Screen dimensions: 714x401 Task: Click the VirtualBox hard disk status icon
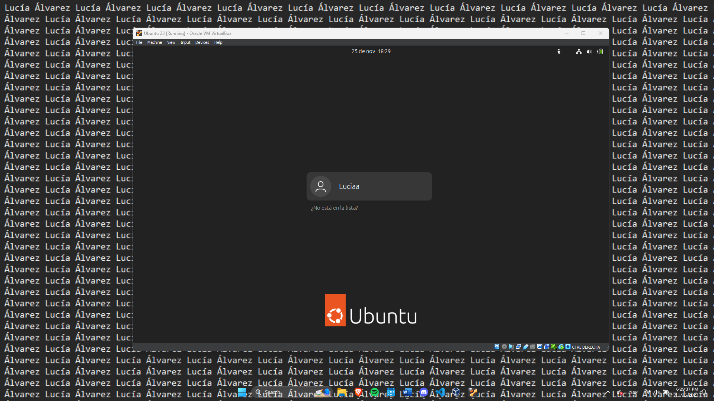[x=497, y=347]
